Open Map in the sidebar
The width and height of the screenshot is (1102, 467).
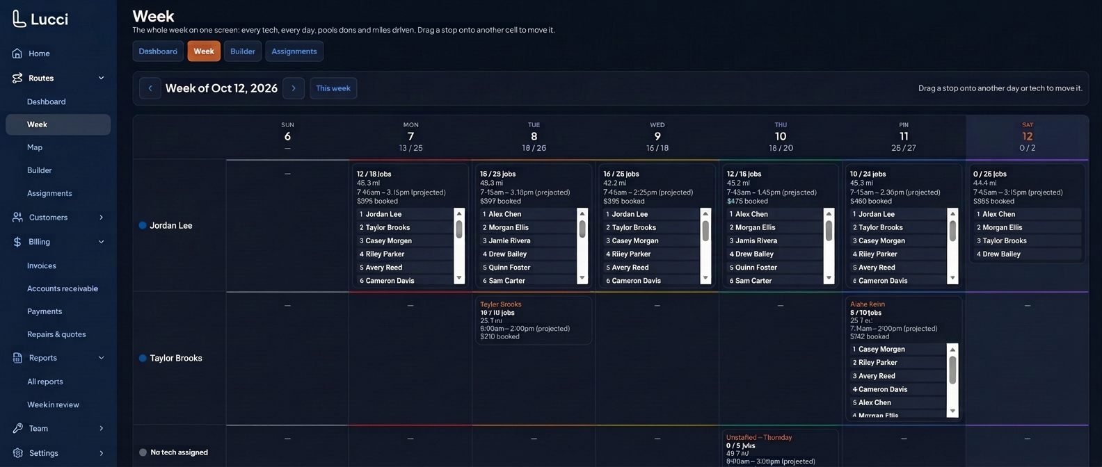[35, 147]
